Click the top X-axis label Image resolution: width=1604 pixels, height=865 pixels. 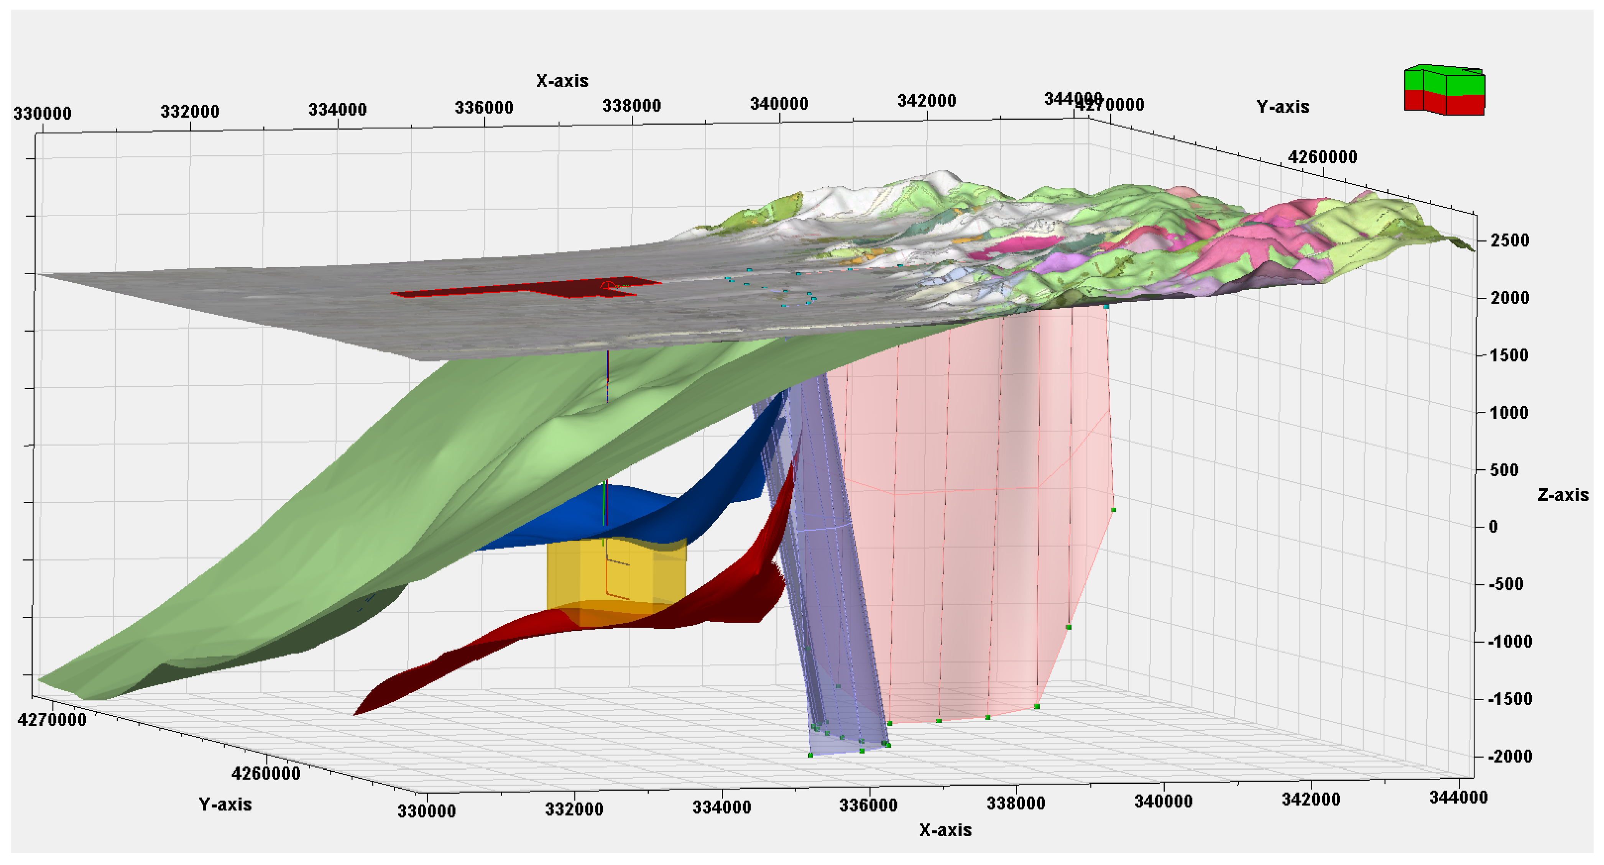click(562, 81)
